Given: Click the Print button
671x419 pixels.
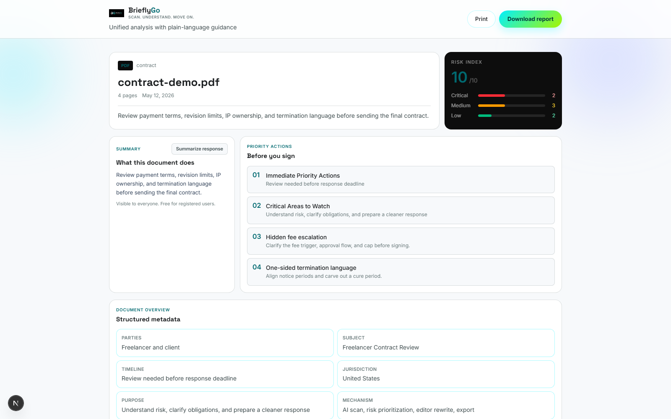Looking at the screenshot, I should point(481,19).
